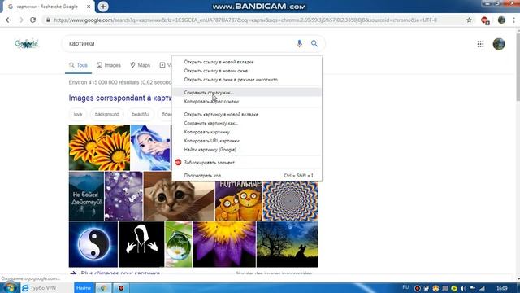Select Сохранить ссылку как...
Viewport: 520px width, 293px height.
click(x=247, y=92)
